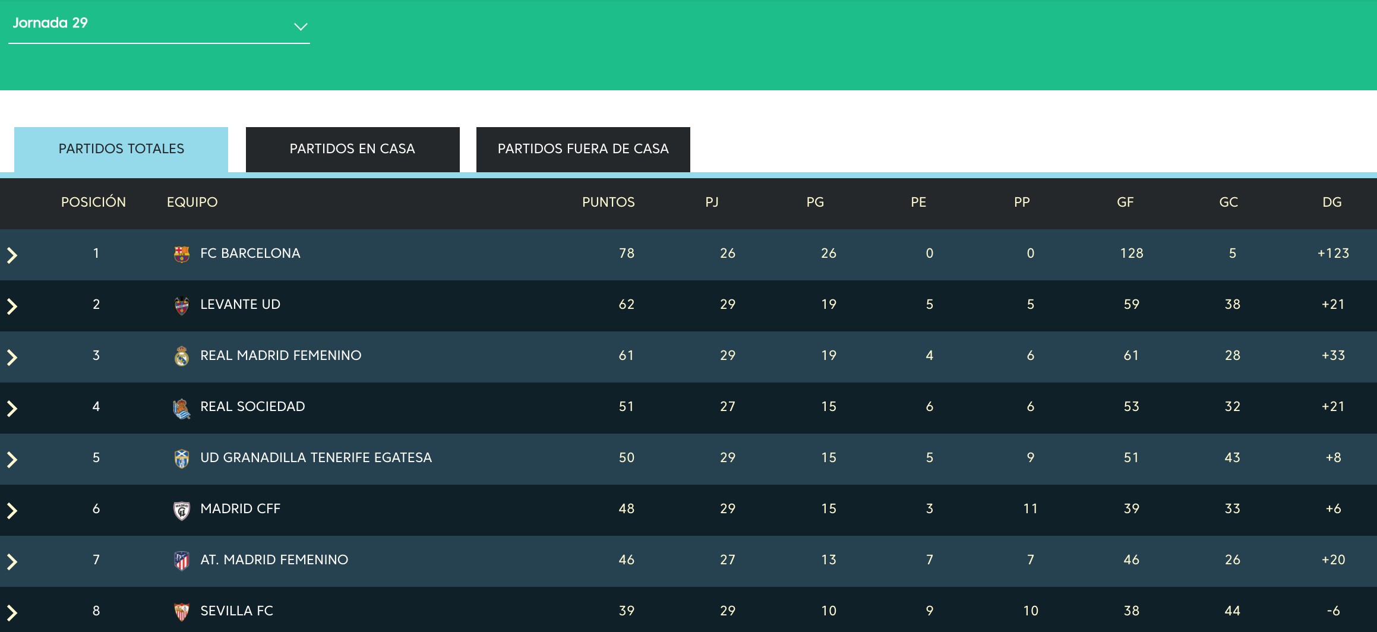The height and width of the screenshot is (632, 1377).
Task: Expand the Madrid CFF row chevron
Action: 12,511
